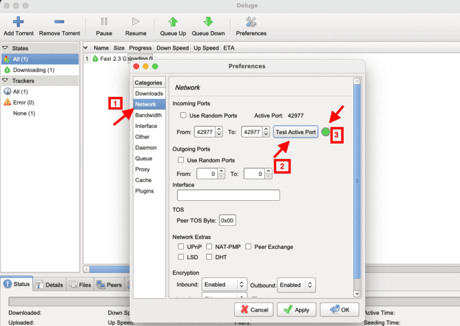Open the Proxy preferences category
The height and width of the screenshot is (326, 460).
coord(149,169)
